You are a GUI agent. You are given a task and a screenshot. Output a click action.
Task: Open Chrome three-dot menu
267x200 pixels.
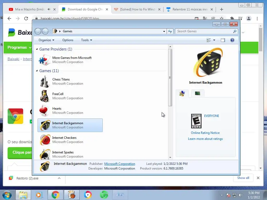(x=257, y=18)
